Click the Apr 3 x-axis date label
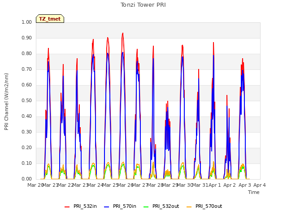 point(244,185)
